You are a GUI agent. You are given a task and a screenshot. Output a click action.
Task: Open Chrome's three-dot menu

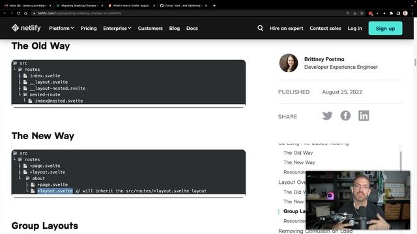[412, 13]
